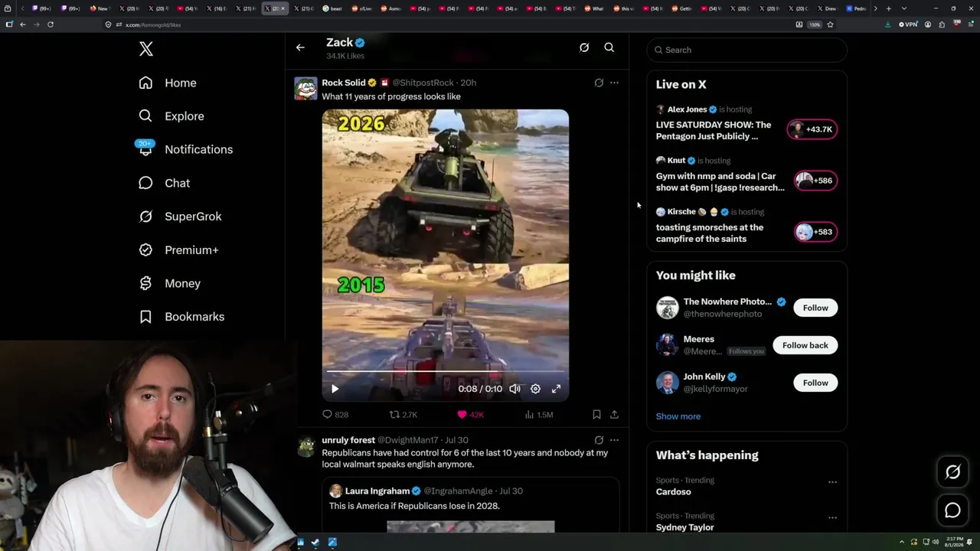Open the floating chat bubble button
This screenshot has width=980, height=551.
click(x=952, y=510)
